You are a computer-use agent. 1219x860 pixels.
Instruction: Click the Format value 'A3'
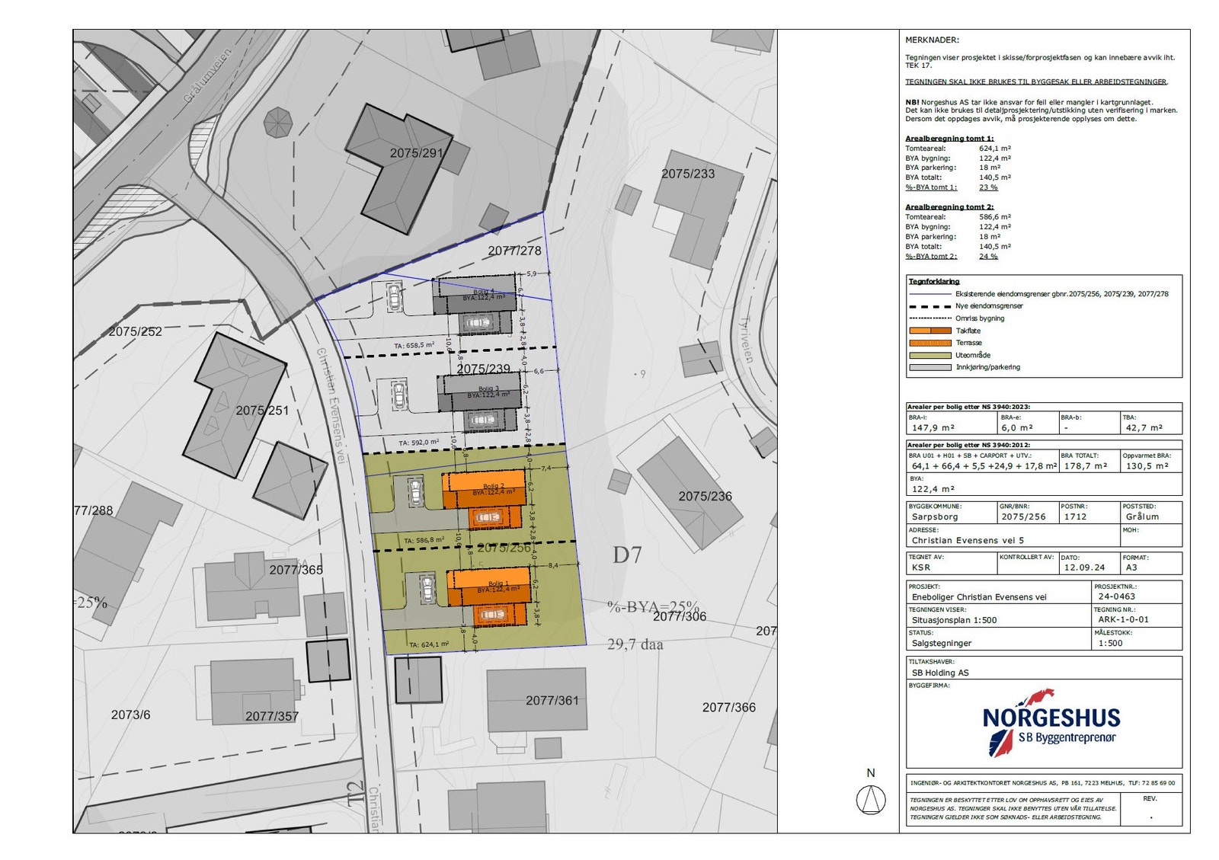(1131, 567)
